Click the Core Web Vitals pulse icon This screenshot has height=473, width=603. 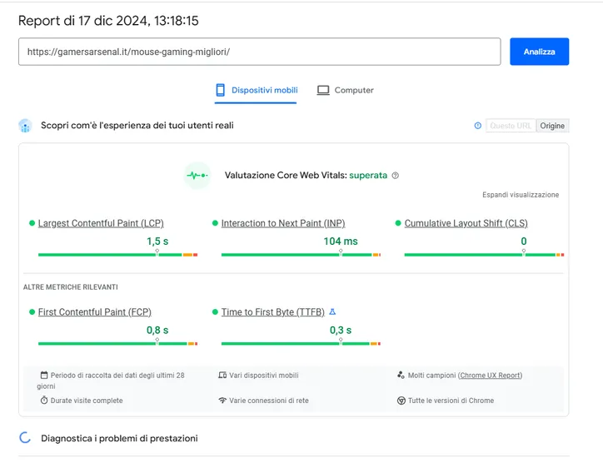pos(197,176)
